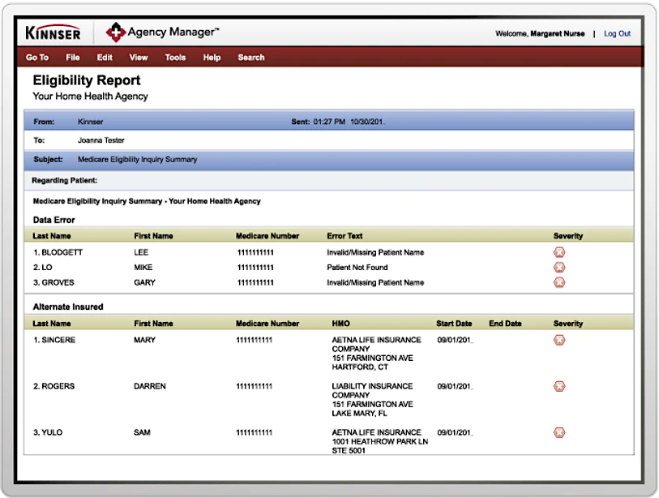Image resolution: width=659 pixels, height=498 pixels.
Task: Click First Name header in Data Error table
Action: click(x=153, y=236)
